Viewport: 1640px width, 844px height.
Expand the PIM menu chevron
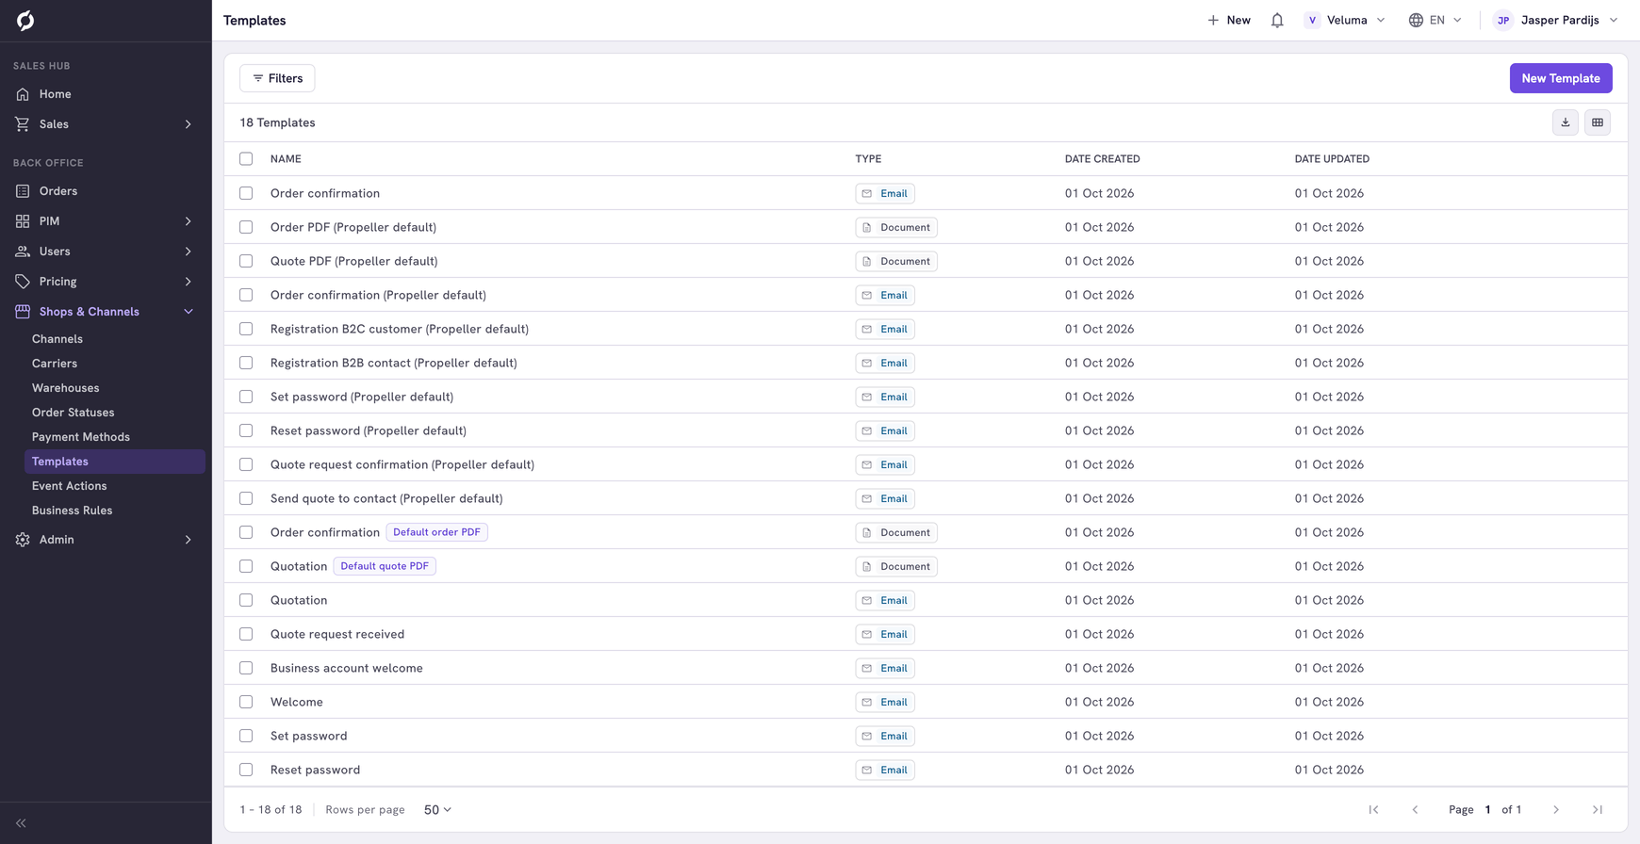(x=189, y=221)
